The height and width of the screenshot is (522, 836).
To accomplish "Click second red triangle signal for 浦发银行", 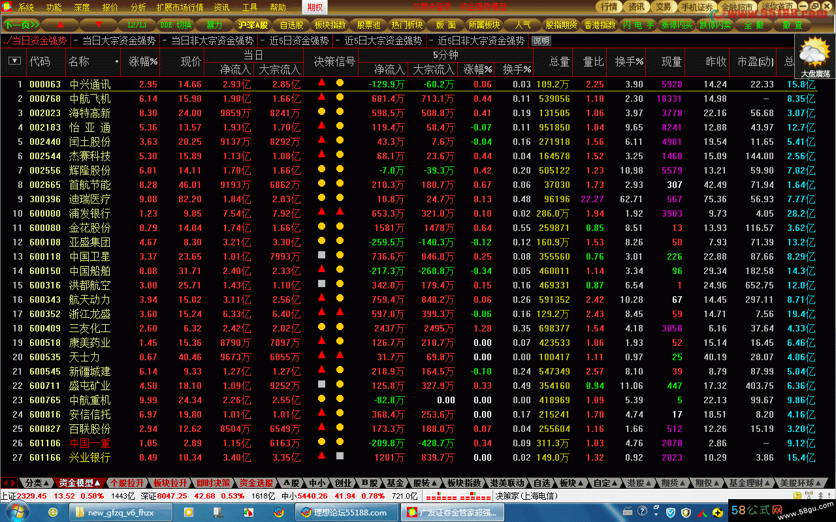I will click(x=340, y=211).
